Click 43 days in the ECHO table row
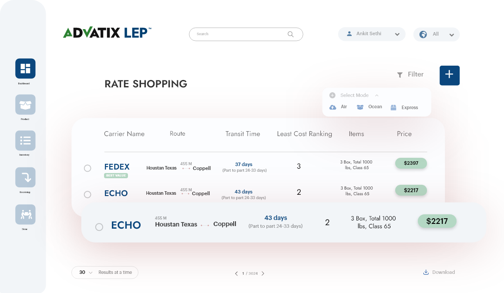This screenshot has width=504, height=293. click(x=243, y=192)
